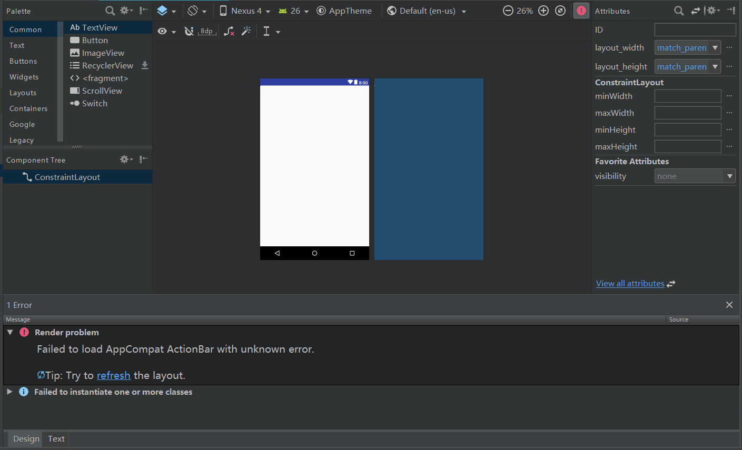Click the zoom-in magnifier plus icon
Screen dimensions: 742x450
pos(543,10)
